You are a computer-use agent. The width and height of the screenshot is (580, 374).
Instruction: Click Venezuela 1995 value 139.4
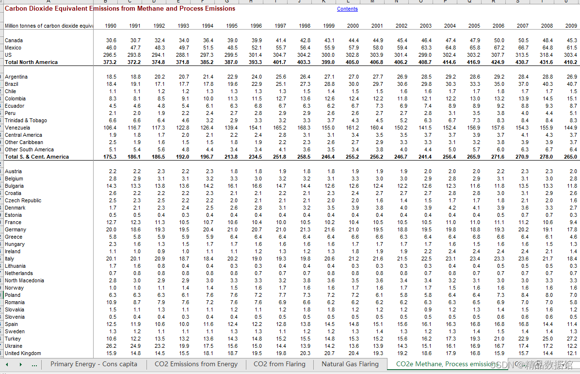231,128
